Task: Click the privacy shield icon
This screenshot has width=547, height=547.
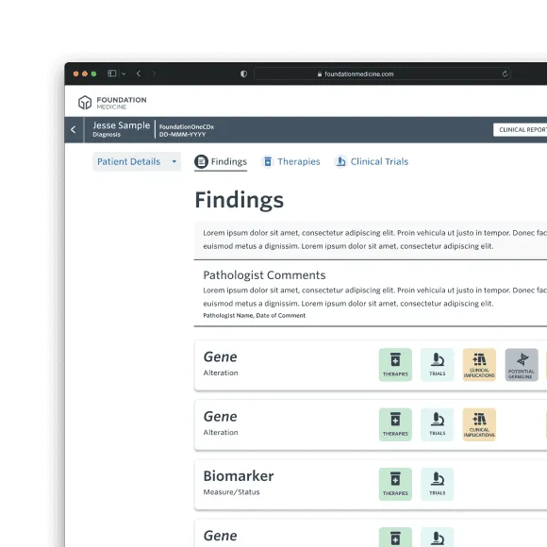Action: coord(243,74)
